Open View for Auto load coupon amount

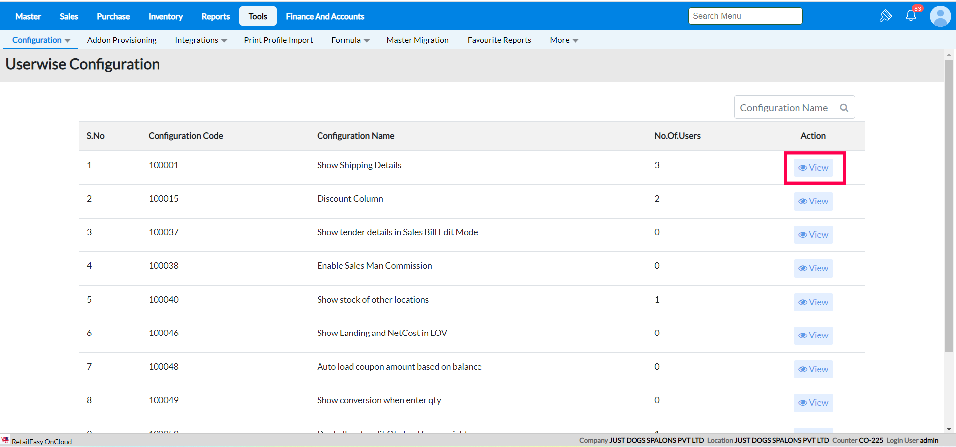(x=813, y=369)
